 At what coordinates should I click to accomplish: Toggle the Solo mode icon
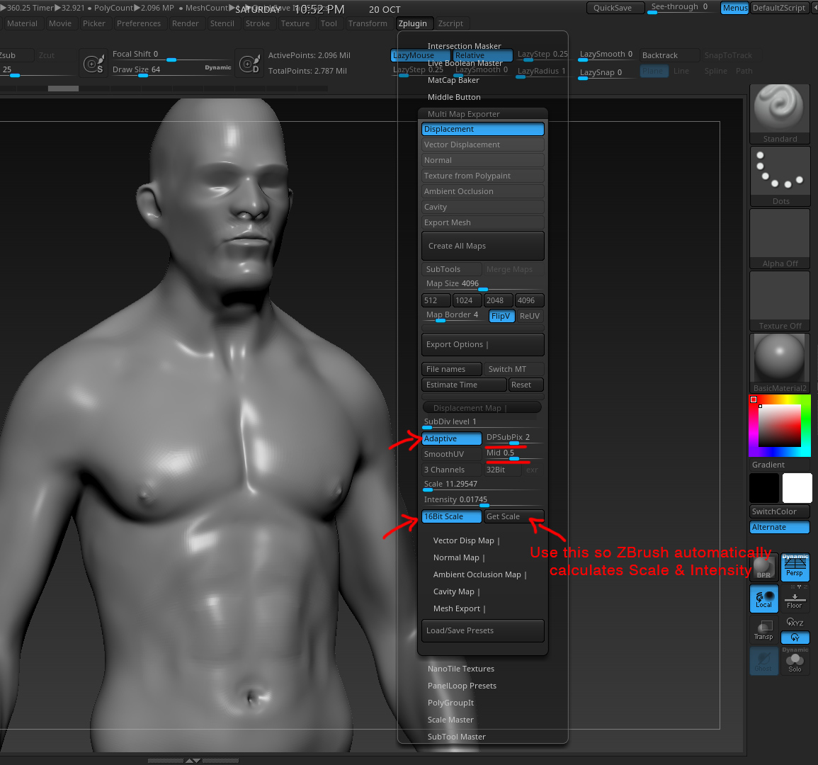pos(795,661)
